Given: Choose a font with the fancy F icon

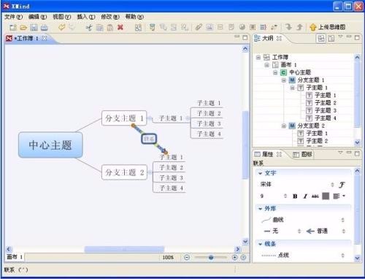Looking at the screenshot, I should point(342,185).
